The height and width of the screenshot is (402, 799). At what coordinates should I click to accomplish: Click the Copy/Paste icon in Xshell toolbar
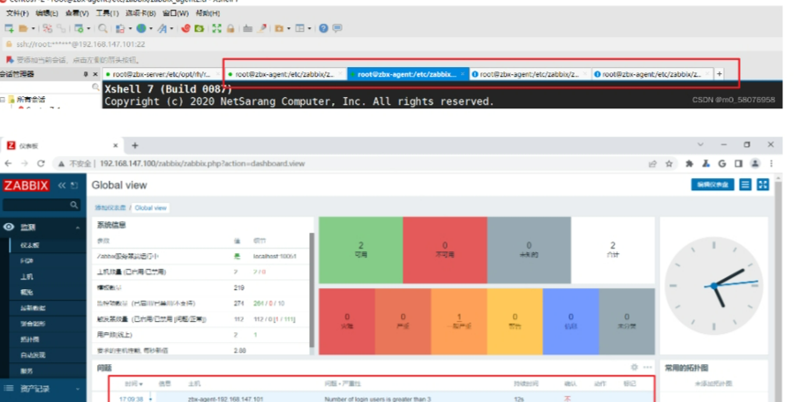120,28
